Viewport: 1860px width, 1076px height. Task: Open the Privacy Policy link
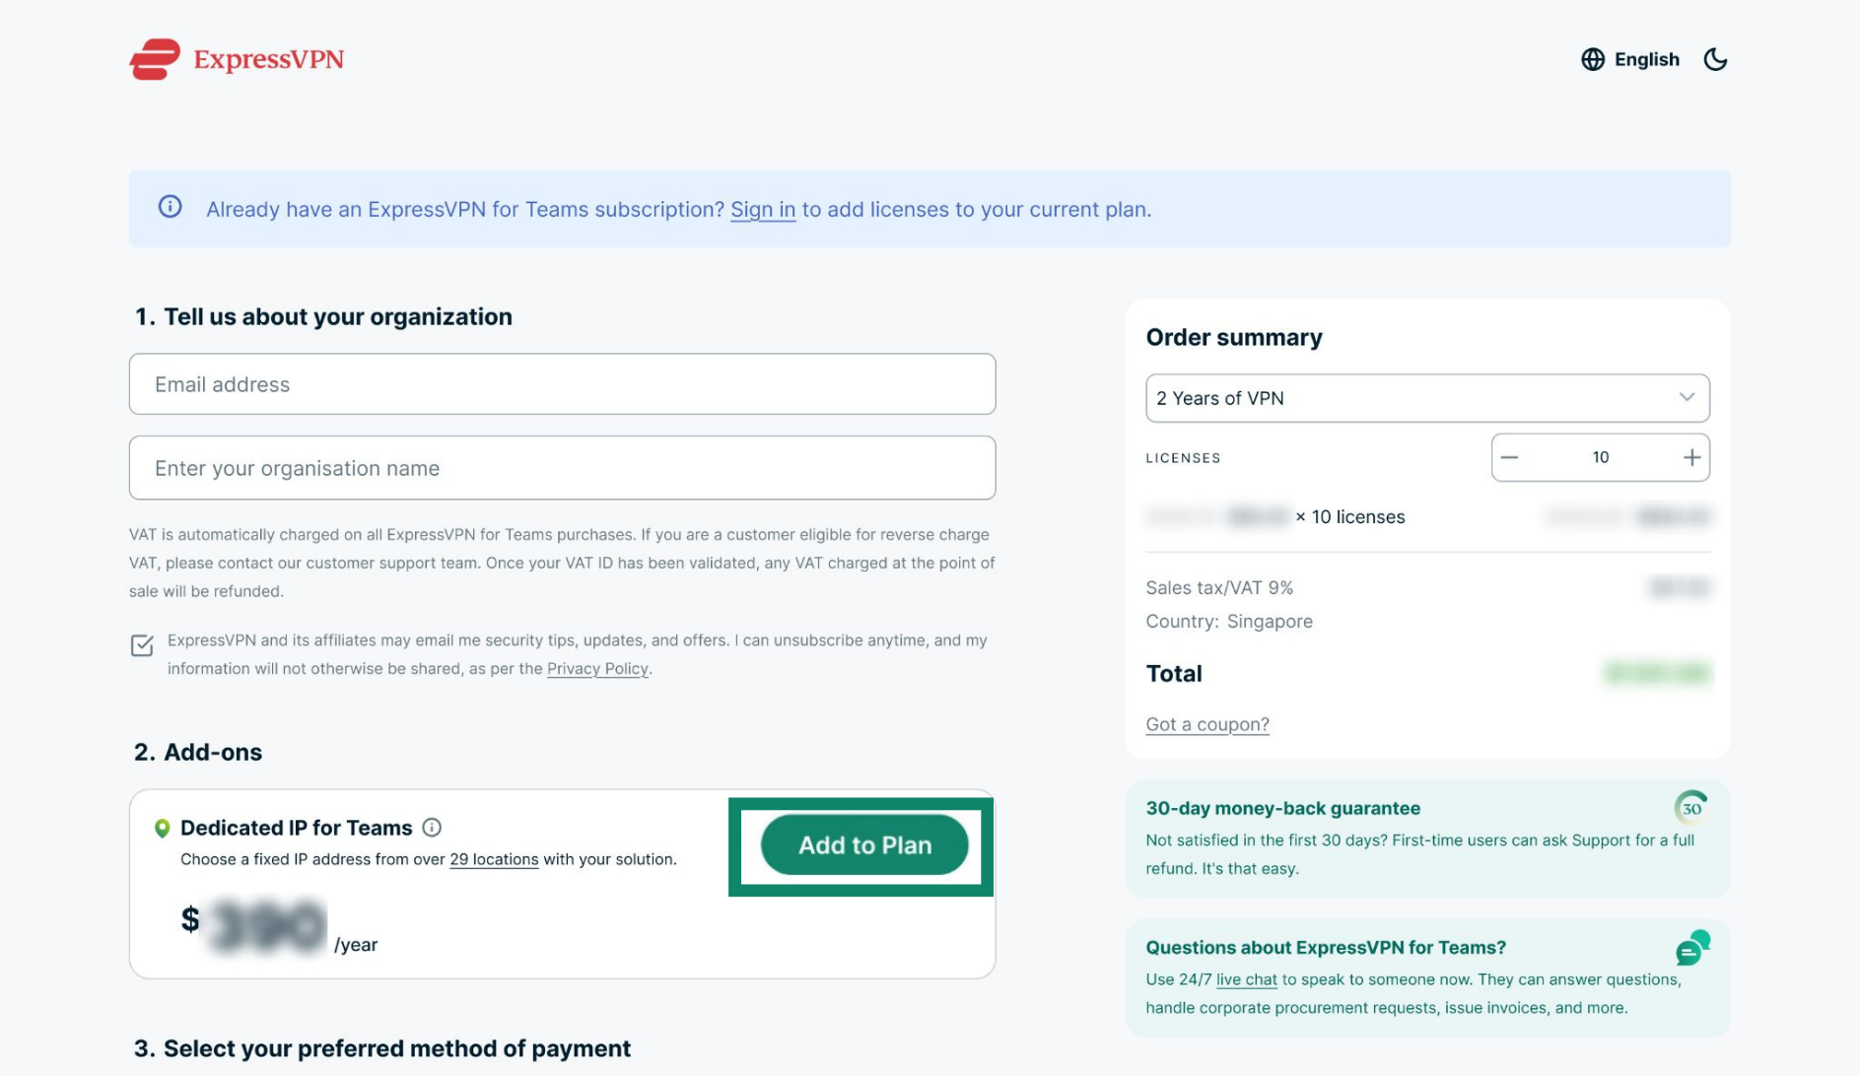tap(597, 669)
